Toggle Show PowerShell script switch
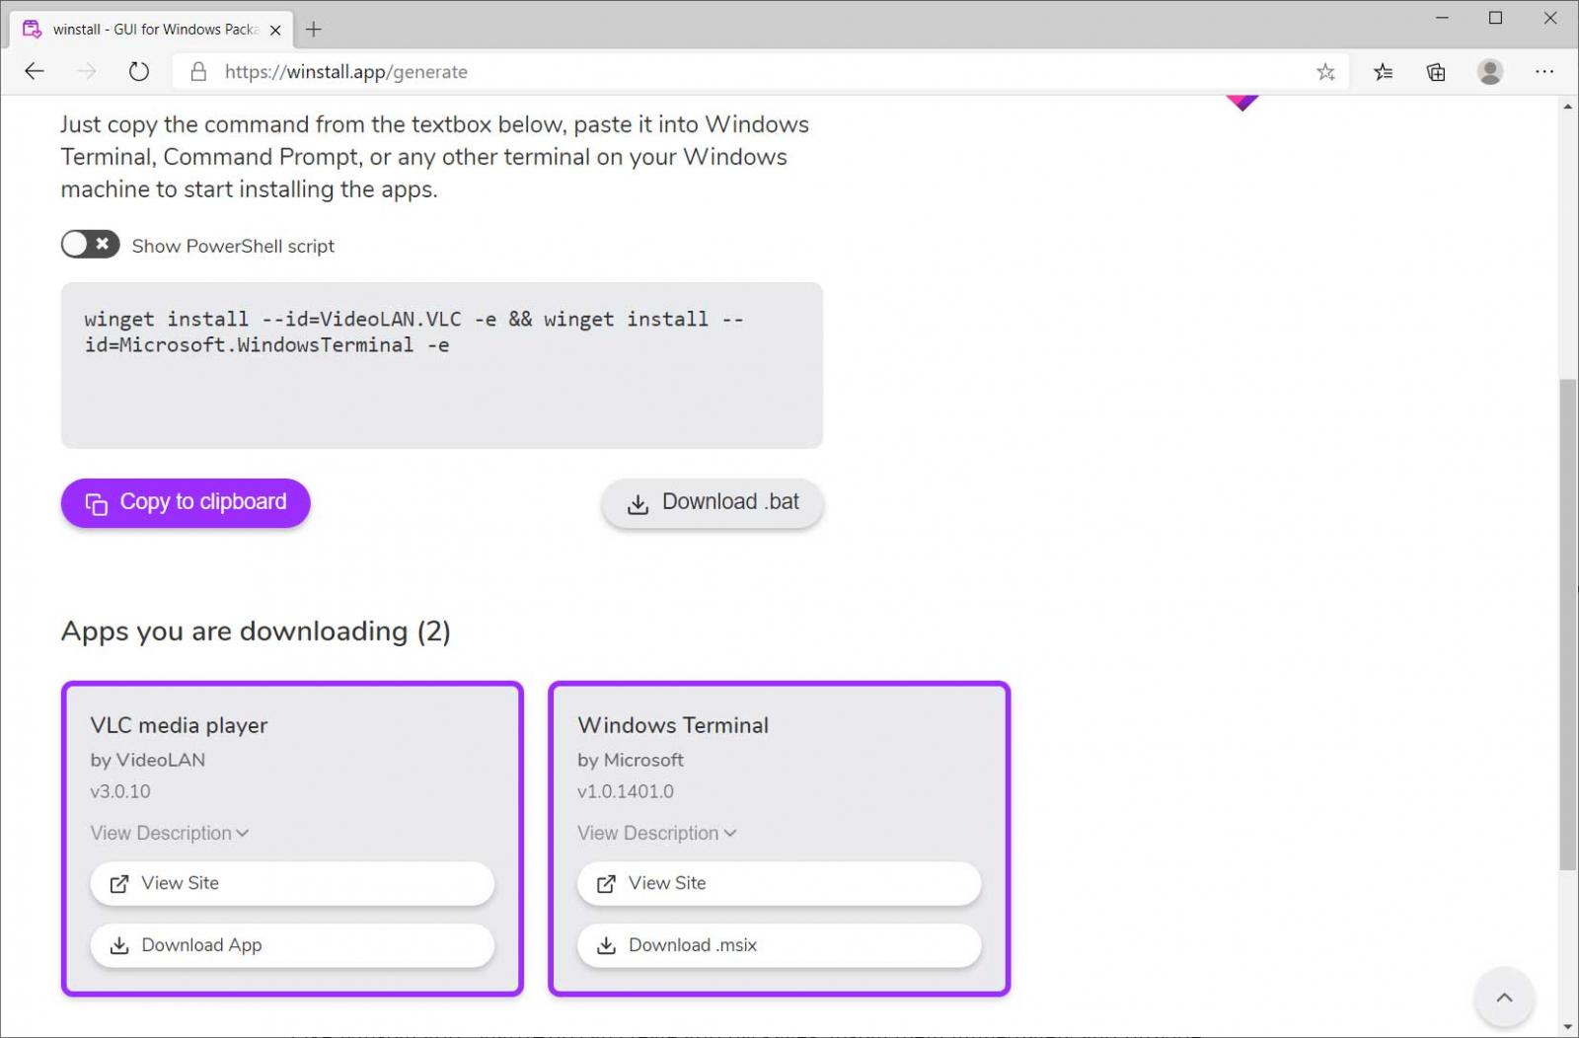 pos(90,244)
